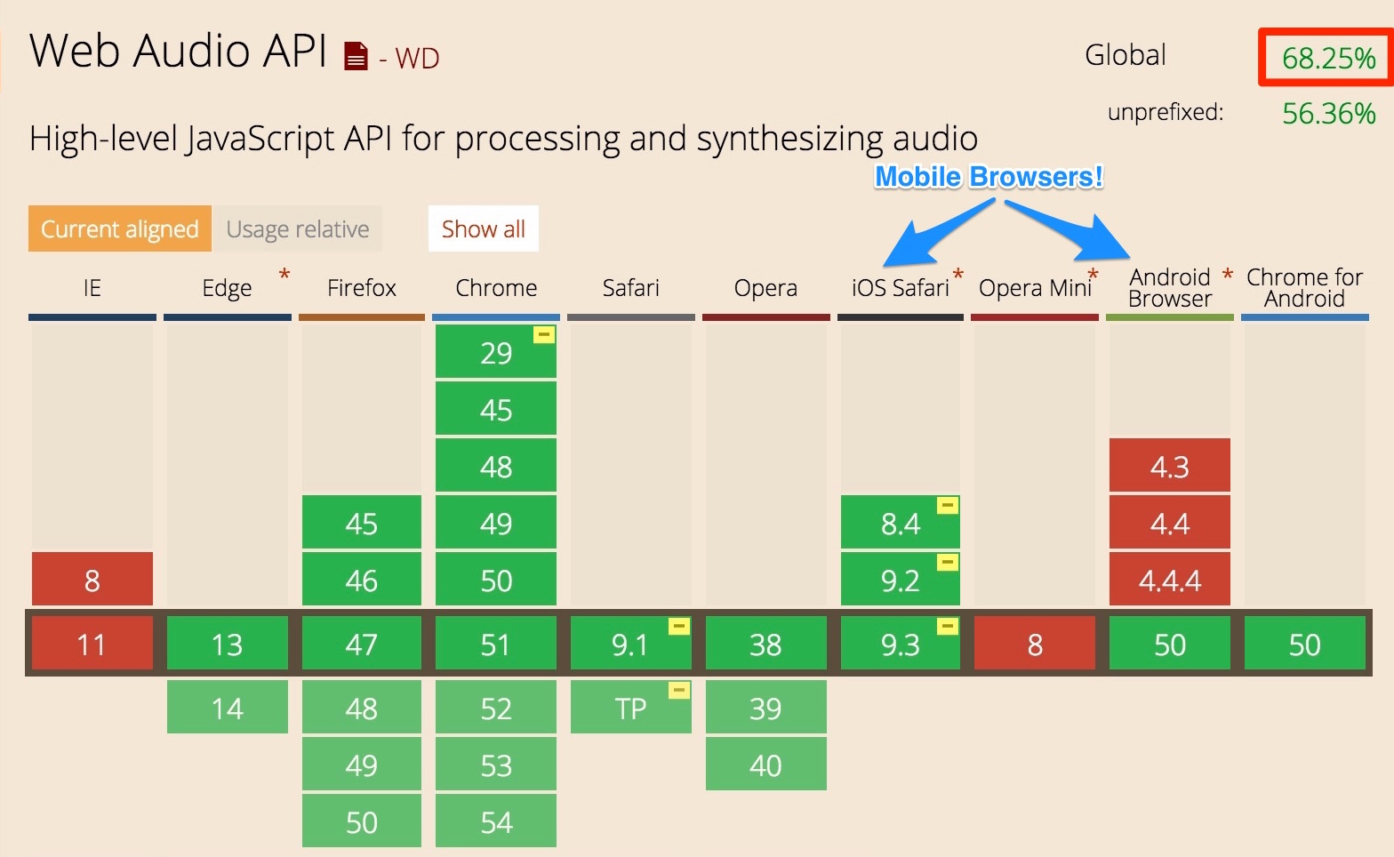Select the Current aligned view
Image resolution: width=1394 pixels, height=857 pixels.
click(x=120, y=228)
